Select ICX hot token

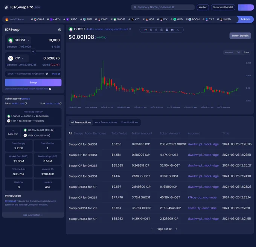pyautogui.click(x=162, y=20)
